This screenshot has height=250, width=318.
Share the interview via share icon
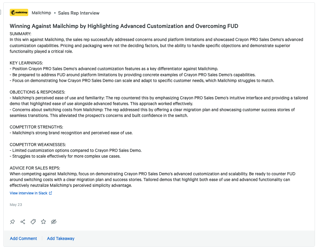23,222
